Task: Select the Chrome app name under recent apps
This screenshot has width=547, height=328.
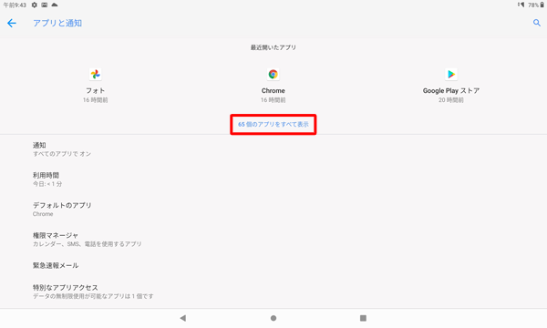Action: point(273,90)
